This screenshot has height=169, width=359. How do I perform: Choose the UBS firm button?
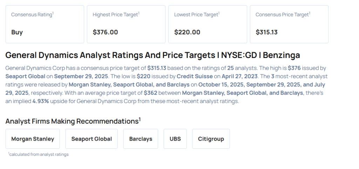175,139
